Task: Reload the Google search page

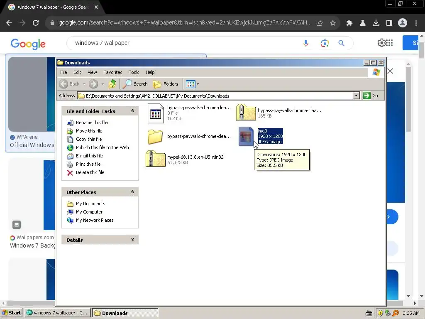Action: click(36, 23)
